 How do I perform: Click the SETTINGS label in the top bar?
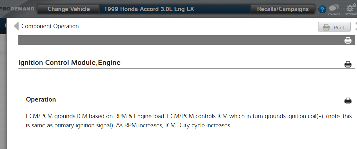point(351,14)
